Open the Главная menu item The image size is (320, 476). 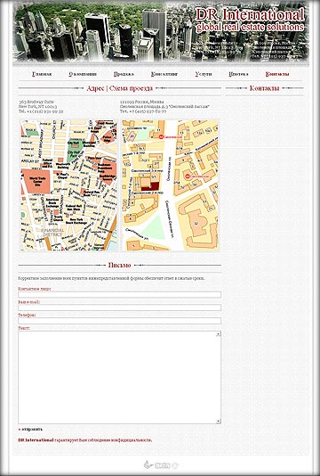coord(42,74)
